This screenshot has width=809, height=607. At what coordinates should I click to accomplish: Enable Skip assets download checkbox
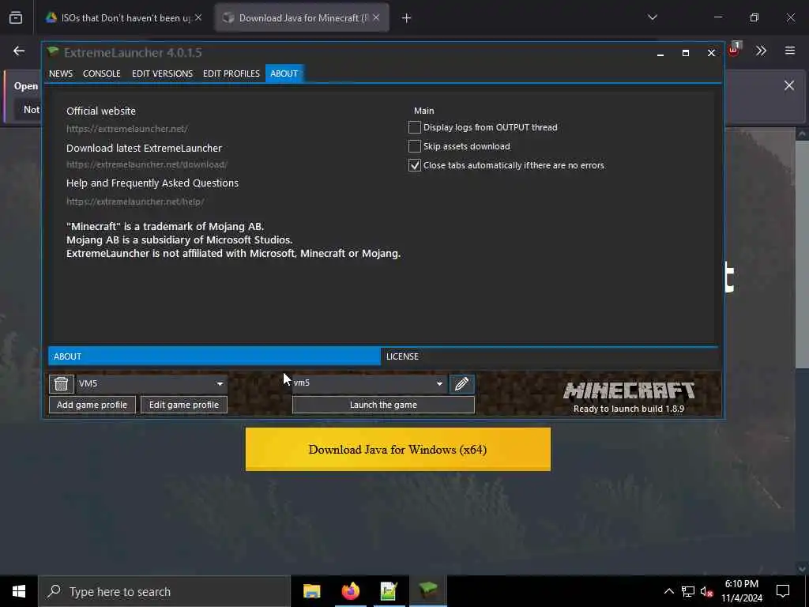tap(414, 146)
